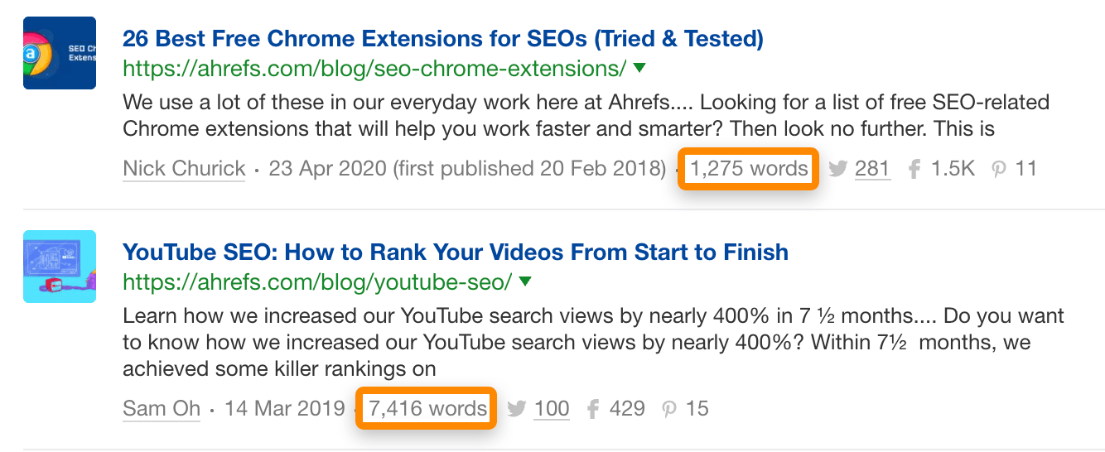Click Twitter icon on YouTube SEO result
1105x452 pixels.
click(516, 408)
